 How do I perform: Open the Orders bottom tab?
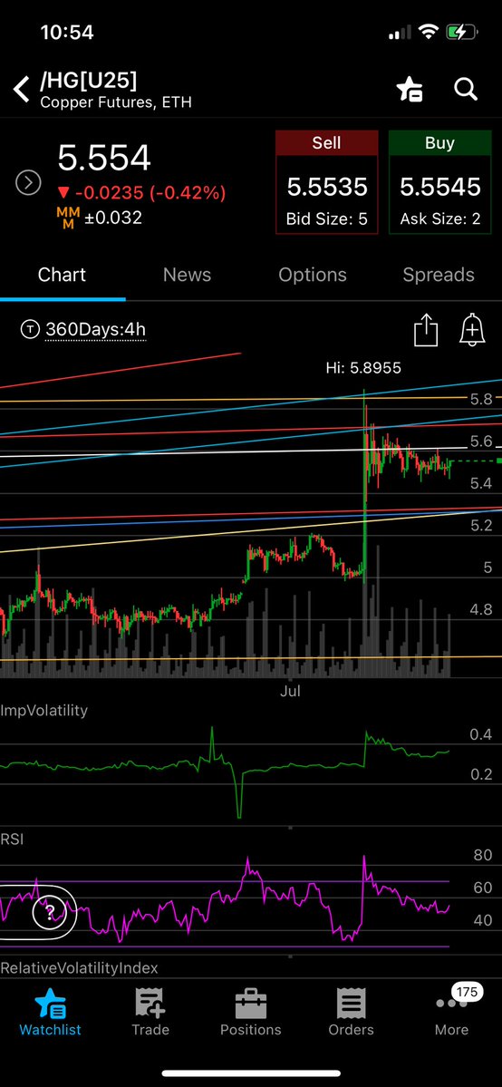[352, 1012]
